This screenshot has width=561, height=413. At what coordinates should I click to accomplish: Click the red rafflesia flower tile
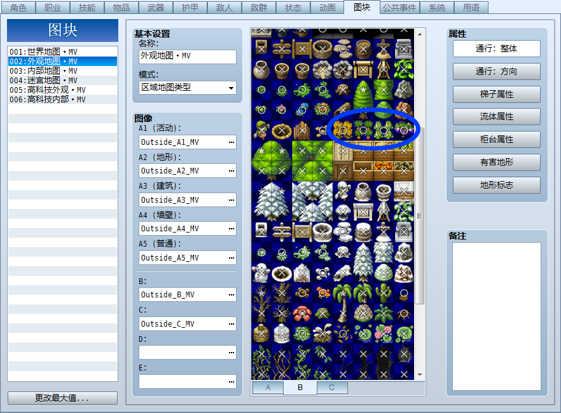pos(302,314)
